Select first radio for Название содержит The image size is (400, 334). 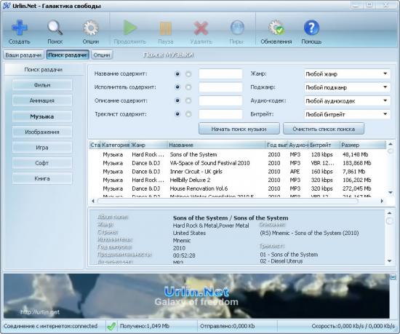[177, 74]
